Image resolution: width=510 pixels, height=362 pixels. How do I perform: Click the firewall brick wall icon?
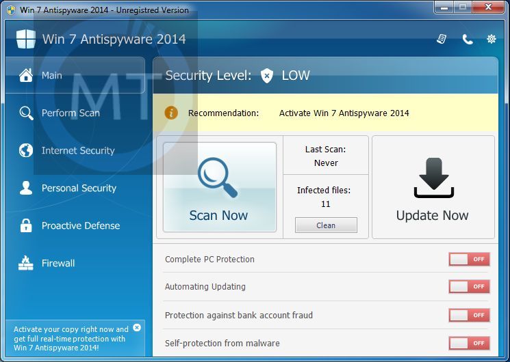[x=26, y=263]
